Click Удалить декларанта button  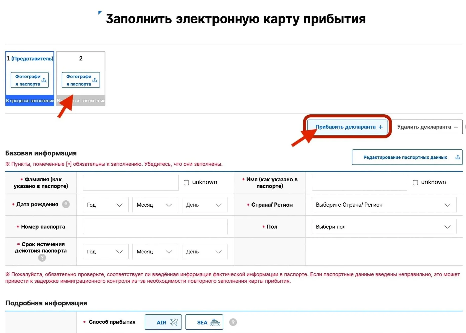[427, 127]
